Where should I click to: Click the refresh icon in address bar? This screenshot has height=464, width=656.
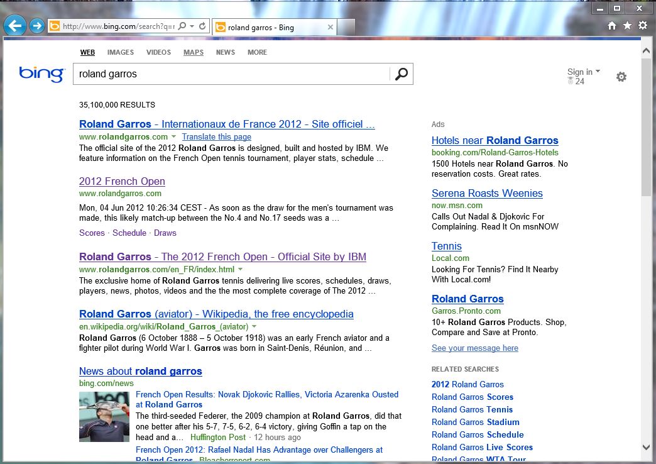click(x=202, y=26)
